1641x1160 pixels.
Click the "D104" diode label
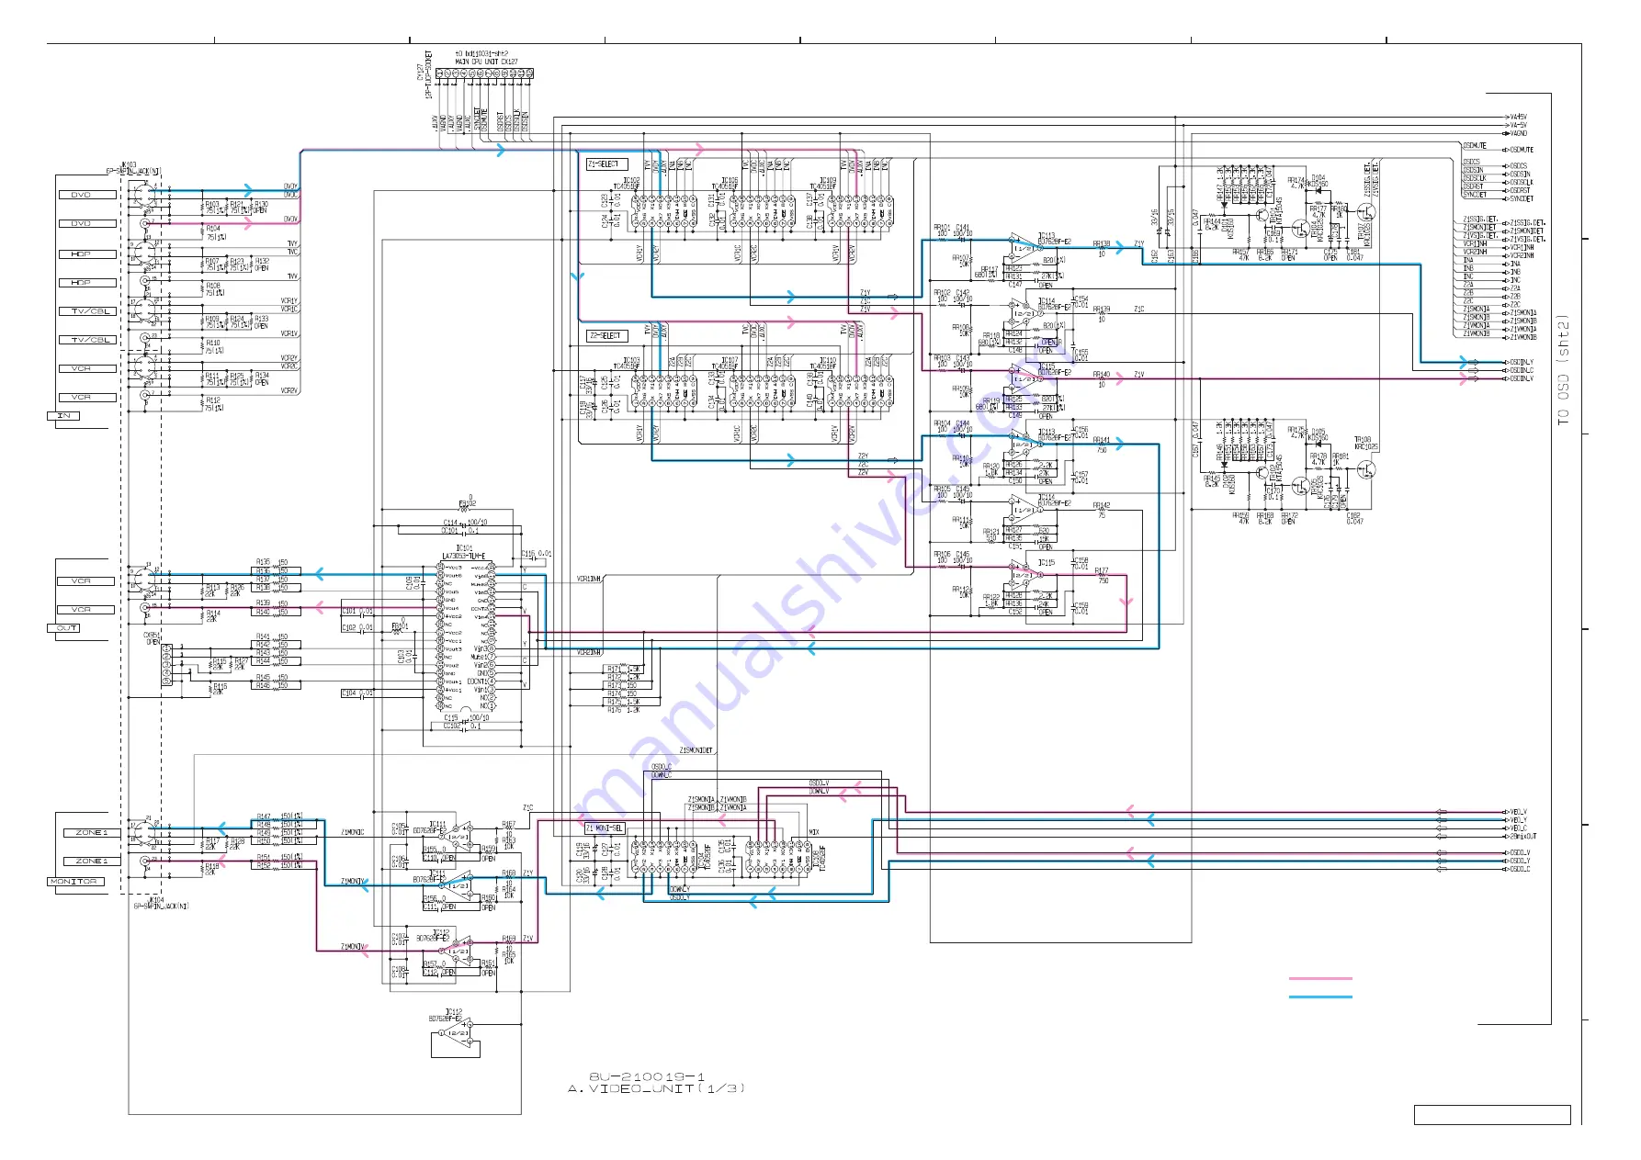(x=1318, y=178)
